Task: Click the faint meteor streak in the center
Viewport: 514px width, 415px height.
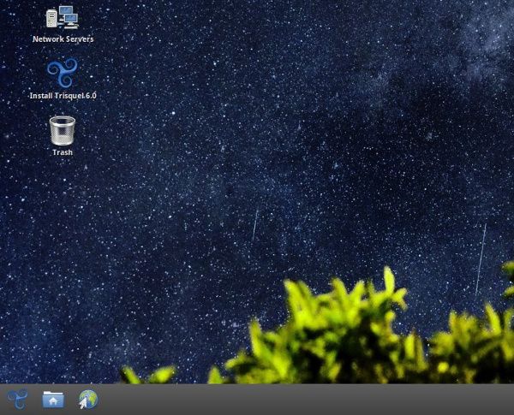Action: (254, 224)
